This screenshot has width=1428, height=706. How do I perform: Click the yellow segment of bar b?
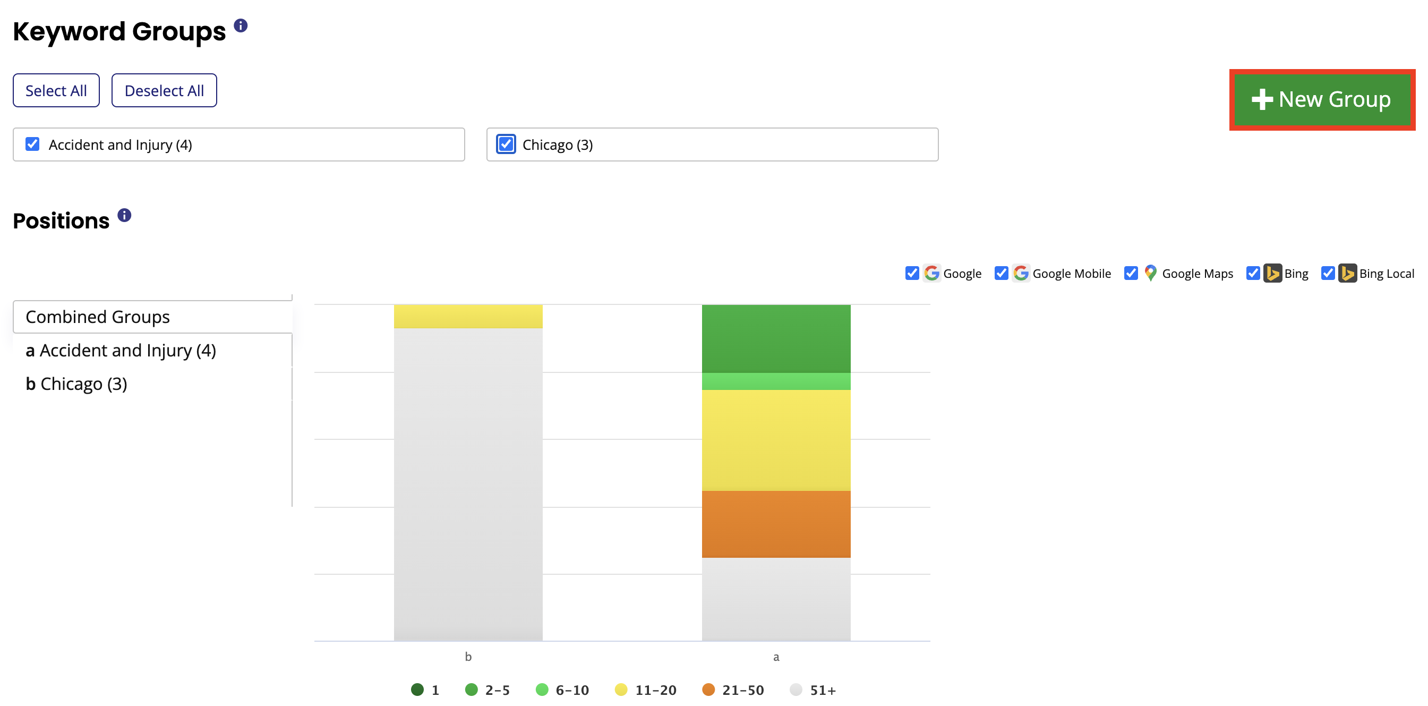tap(468, 316)
